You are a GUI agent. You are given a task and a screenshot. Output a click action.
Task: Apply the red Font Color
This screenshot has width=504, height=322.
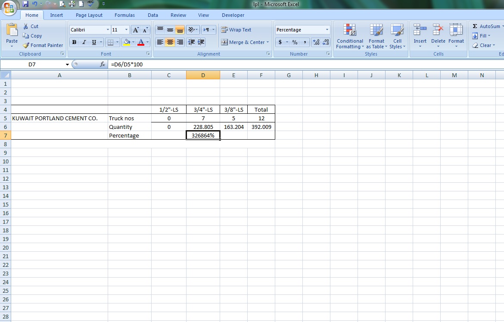[x=141, y=42]
